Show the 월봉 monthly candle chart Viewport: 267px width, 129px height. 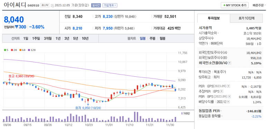162,38
